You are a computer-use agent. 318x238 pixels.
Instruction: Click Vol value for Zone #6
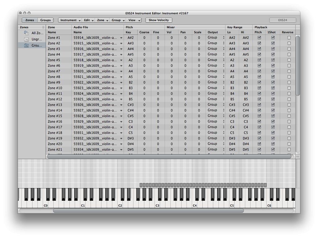(171, 66)
